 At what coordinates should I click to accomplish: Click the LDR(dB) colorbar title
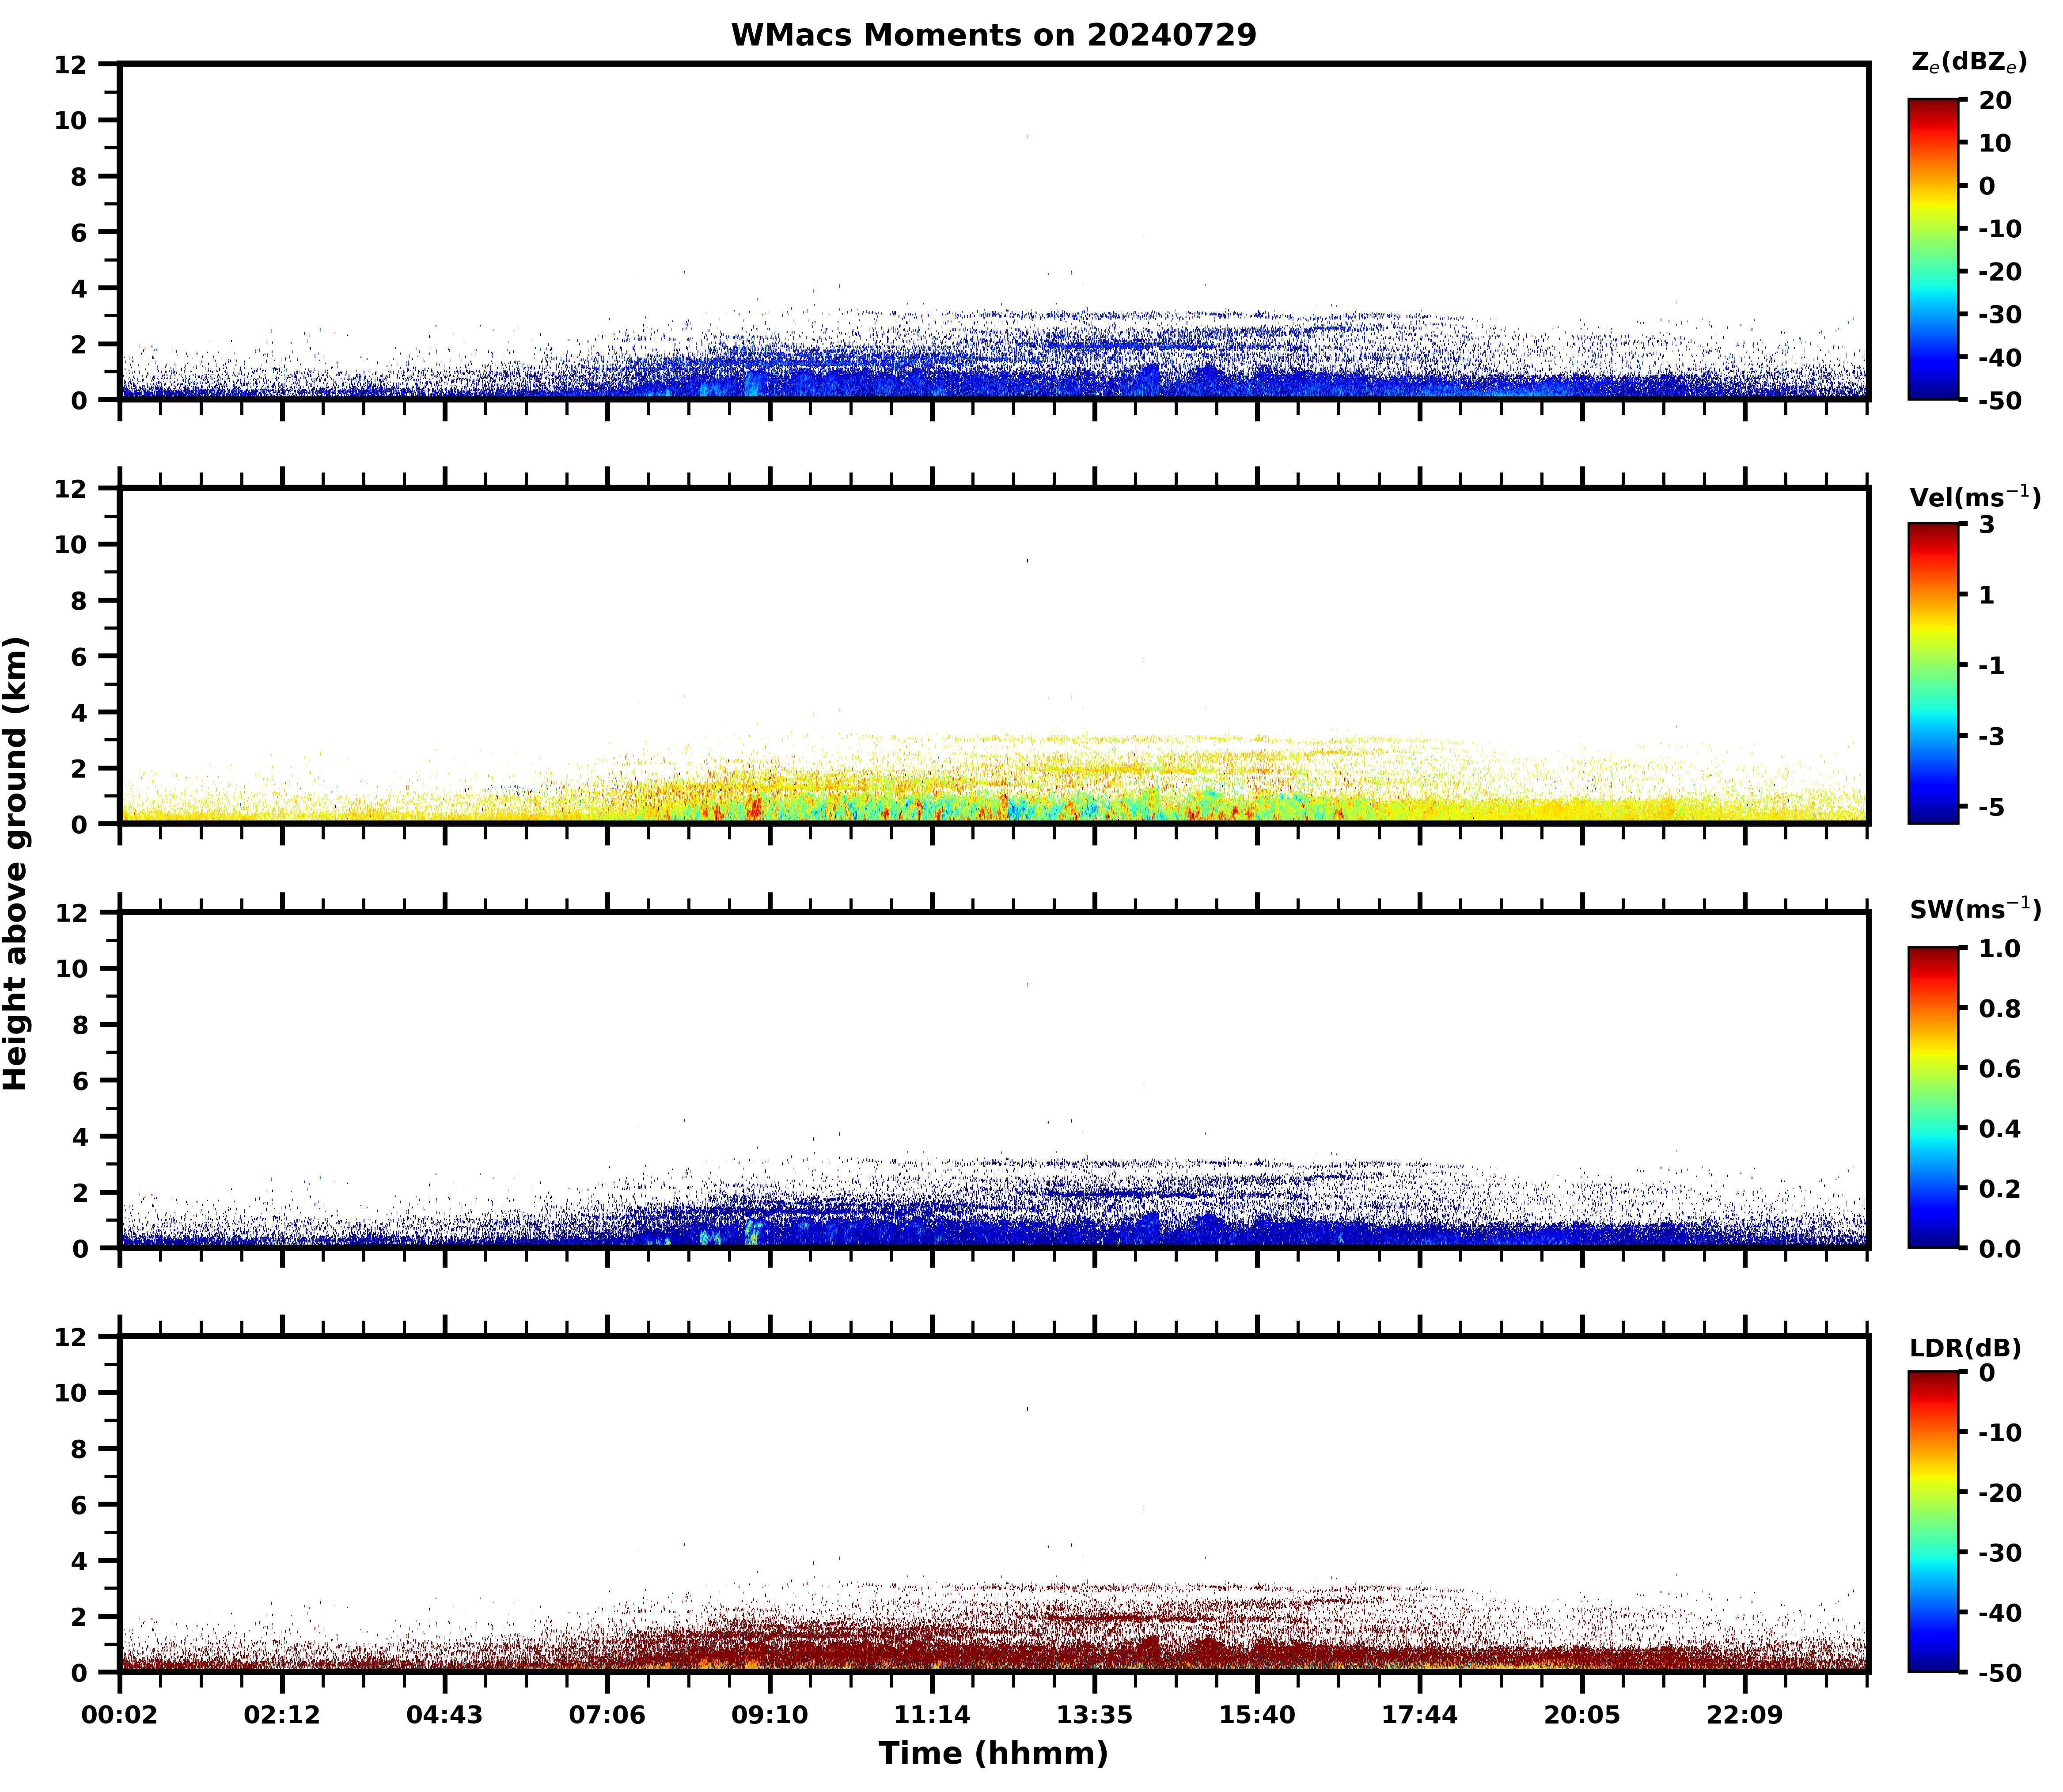[1965, 1348]
